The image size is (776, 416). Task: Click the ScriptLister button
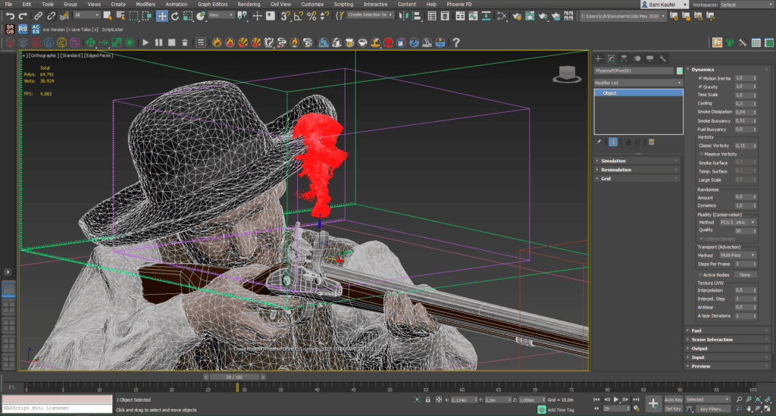[112, 30]
